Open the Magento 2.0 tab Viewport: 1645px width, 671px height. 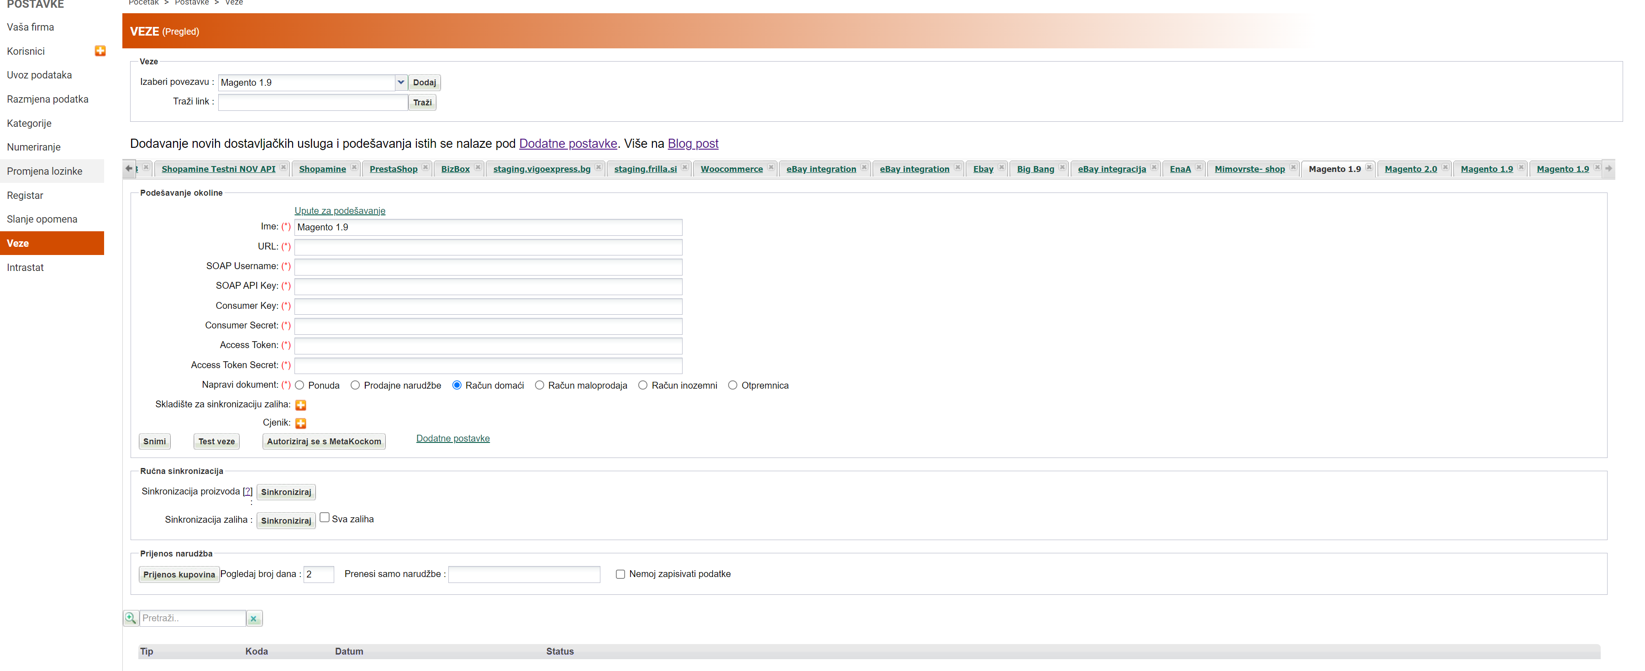click(x=1410, y=169)
